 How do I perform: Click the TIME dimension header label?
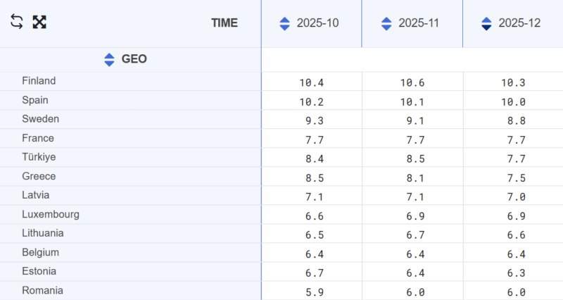(x=224, y=23)
